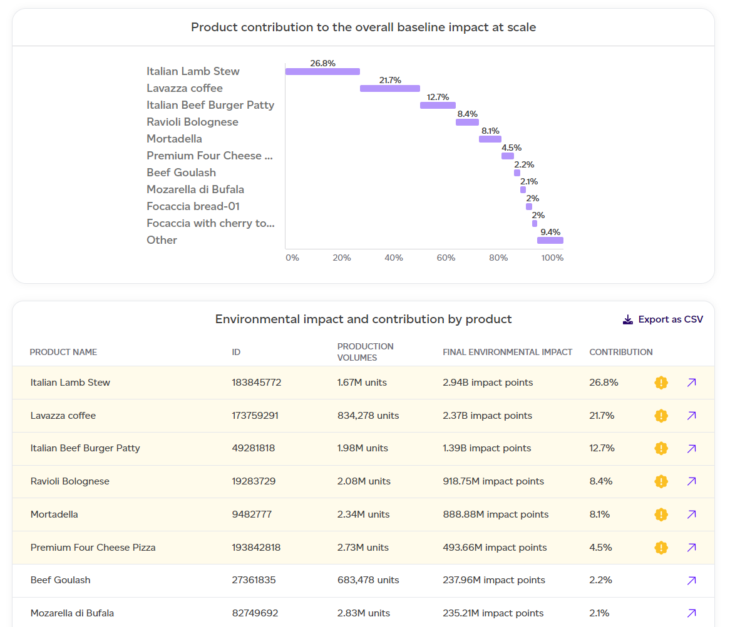Export the table as CSV
This screenshot has width=735, height=627.
pyautogui.click(x=663, y=319)
